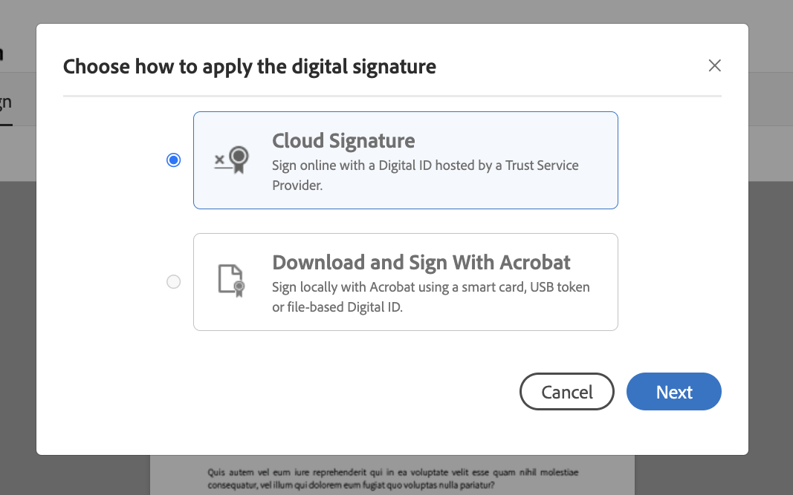Click the Cloud Signature ribbon seal icon
This screenshot has height=495, width=793.
click(x=232, y=160)
